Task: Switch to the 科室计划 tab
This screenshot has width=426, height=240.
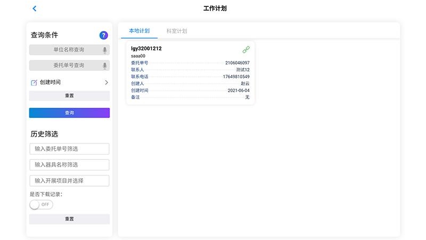Action: pyautogui.click(x=177, y=31)
